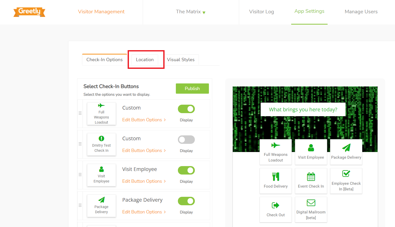Click the preview Event Check In label

click(x=311, y=186)
